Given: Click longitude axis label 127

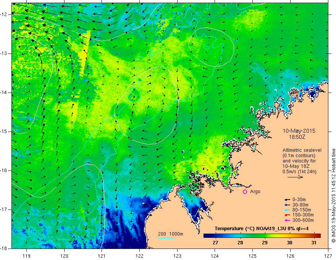Looking at the screenshot, I should coord(328,256).
